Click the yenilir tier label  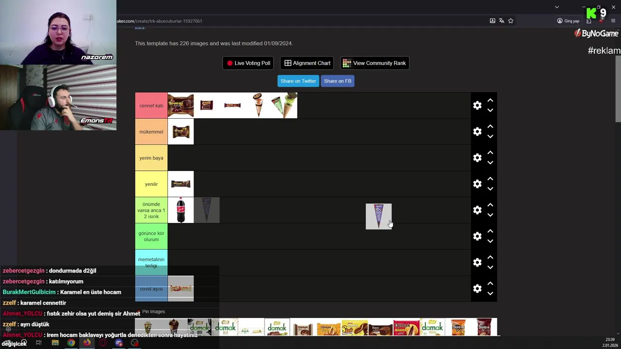[x=151, y=184]
